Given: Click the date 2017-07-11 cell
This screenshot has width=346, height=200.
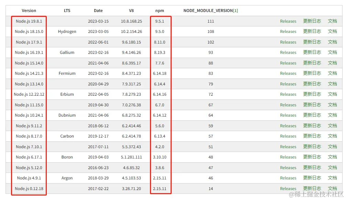Looking at the screenshot, I should click(98, 146).
